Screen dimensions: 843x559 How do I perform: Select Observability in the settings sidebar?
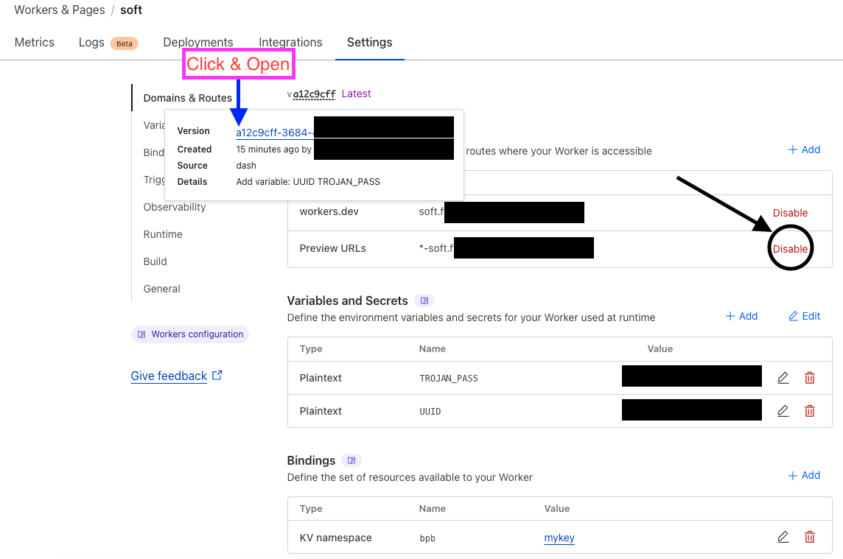coord(175,207)
